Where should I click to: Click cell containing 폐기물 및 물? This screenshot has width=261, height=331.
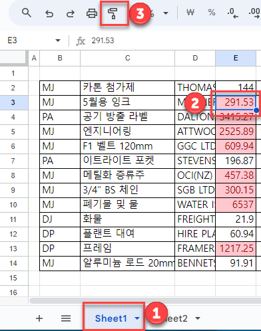pyautogui.click(x=127, y=205)
